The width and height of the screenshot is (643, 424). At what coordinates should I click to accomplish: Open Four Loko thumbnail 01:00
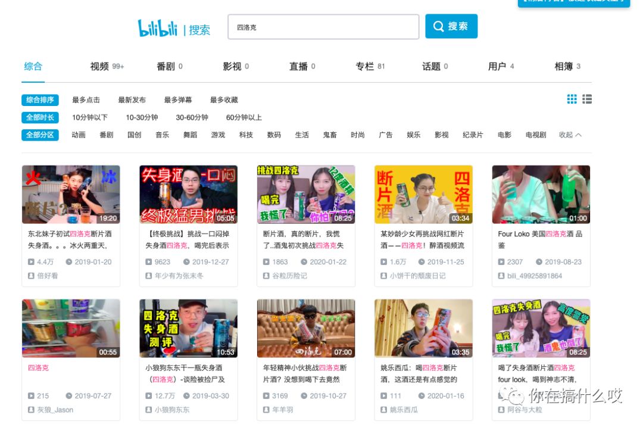pyautogui.click(x=541, y=194)
